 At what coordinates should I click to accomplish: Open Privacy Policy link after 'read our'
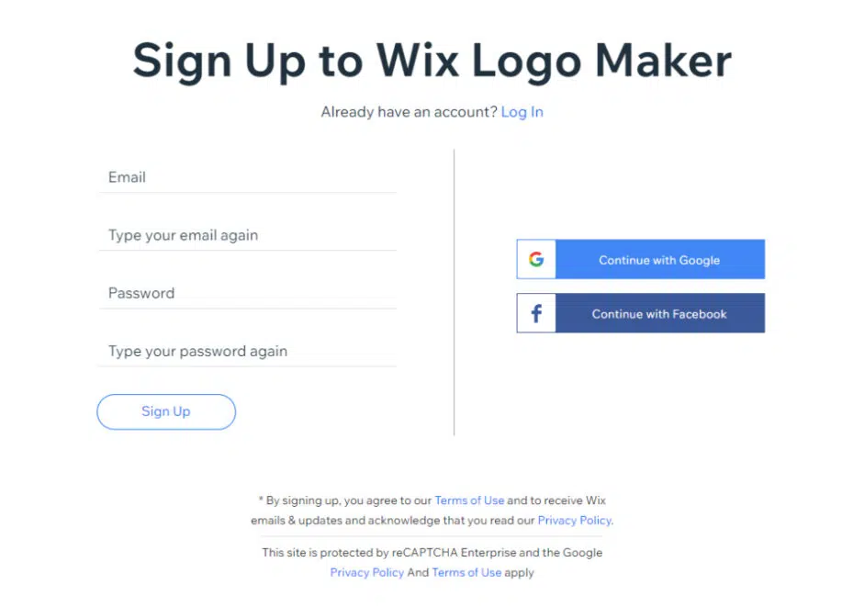575,520
